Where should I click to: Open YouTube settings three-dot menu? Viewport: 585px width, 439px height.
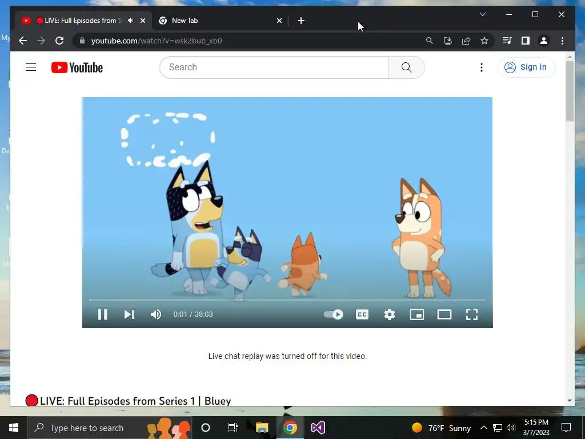482,67
